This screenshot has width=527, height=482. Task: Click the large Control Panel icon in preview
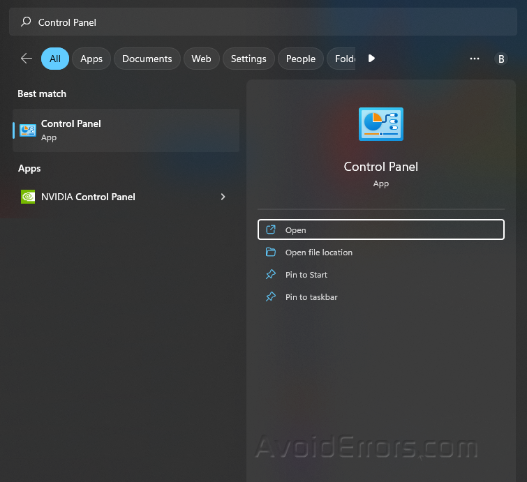380,124
